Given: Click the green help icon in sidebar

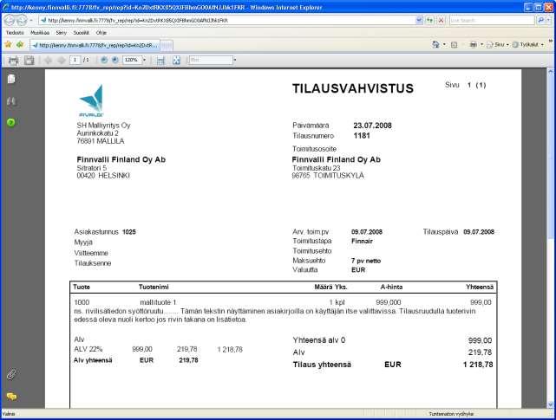Looking at the screenshot, I should click(11, 122).
